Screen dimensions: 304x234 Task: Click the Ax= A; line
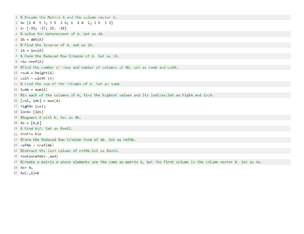tap(26, 168)
